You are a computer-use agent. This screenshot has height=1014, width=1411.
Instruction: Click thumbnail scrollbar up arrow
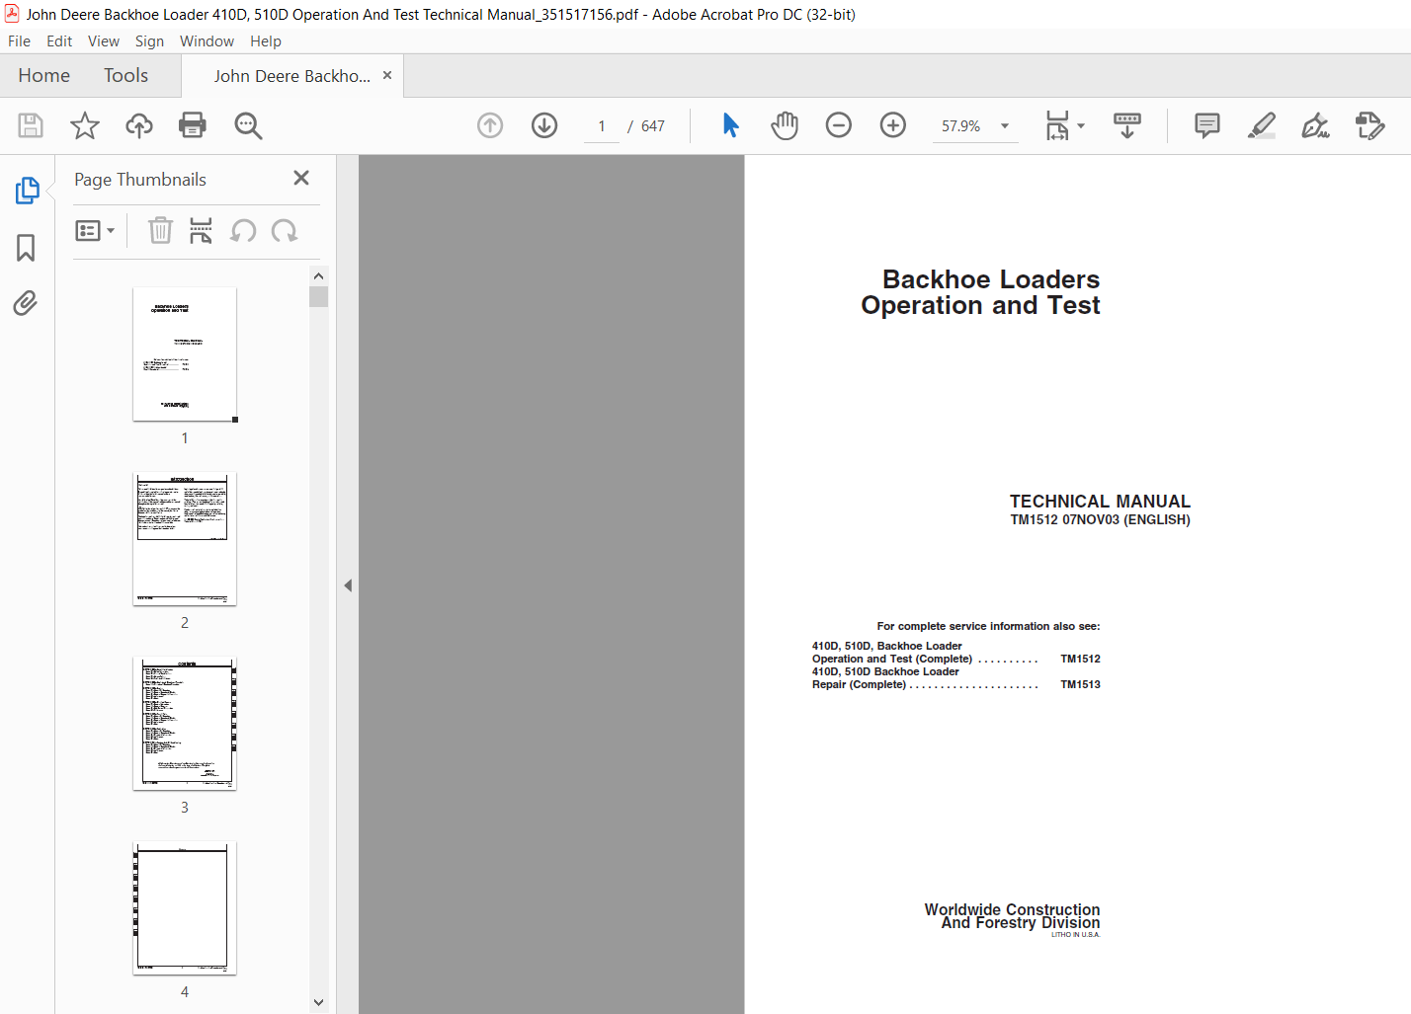[318, 276]
